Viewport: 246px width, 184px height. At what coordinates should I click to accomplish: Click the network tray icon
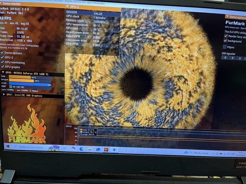[x=225, y=154]
